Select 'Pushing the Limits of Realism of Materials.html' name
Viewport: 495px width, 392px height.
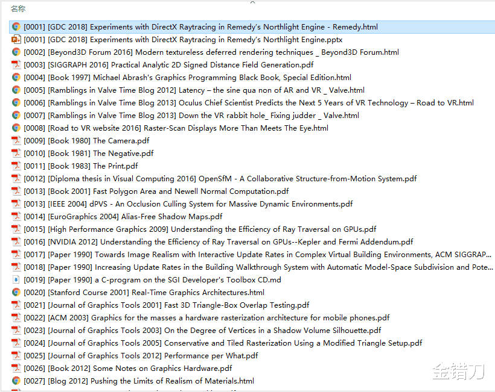coord(139,381)
